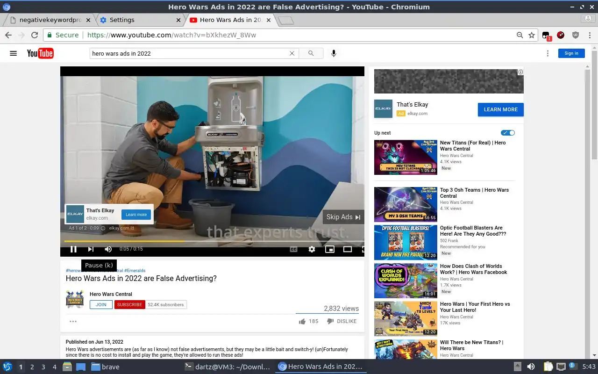
Task: Click Learn more in the video ad overlay
Action: (136, 215)
